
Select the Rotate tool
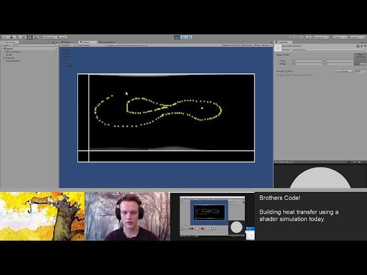(17, 37)
